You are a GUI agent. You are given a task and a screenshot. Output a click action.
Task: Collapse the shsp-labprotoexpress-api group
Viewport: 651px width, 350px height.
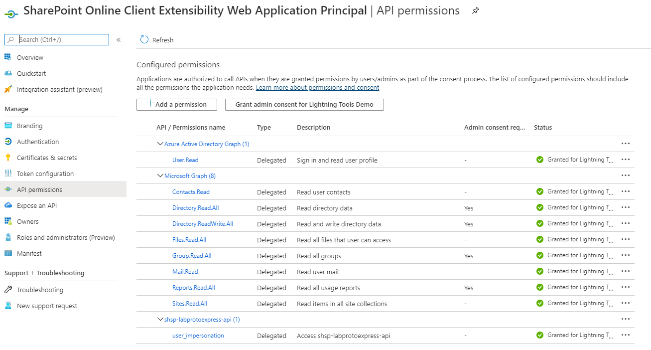160,319
